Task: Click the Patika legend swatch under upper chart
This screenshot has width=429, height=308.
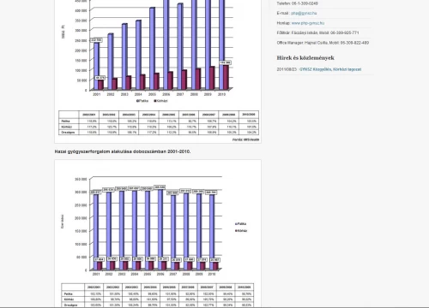Action: click(x=137, y=101)
